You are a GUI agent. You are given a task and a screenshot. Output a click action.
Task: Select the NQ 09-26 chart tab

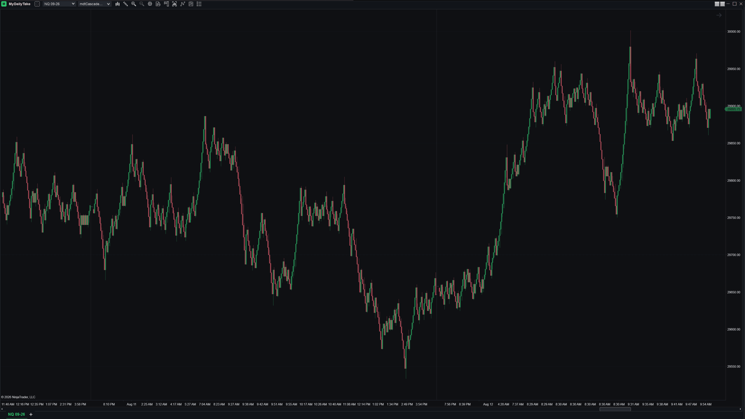(x=16, y=414)
